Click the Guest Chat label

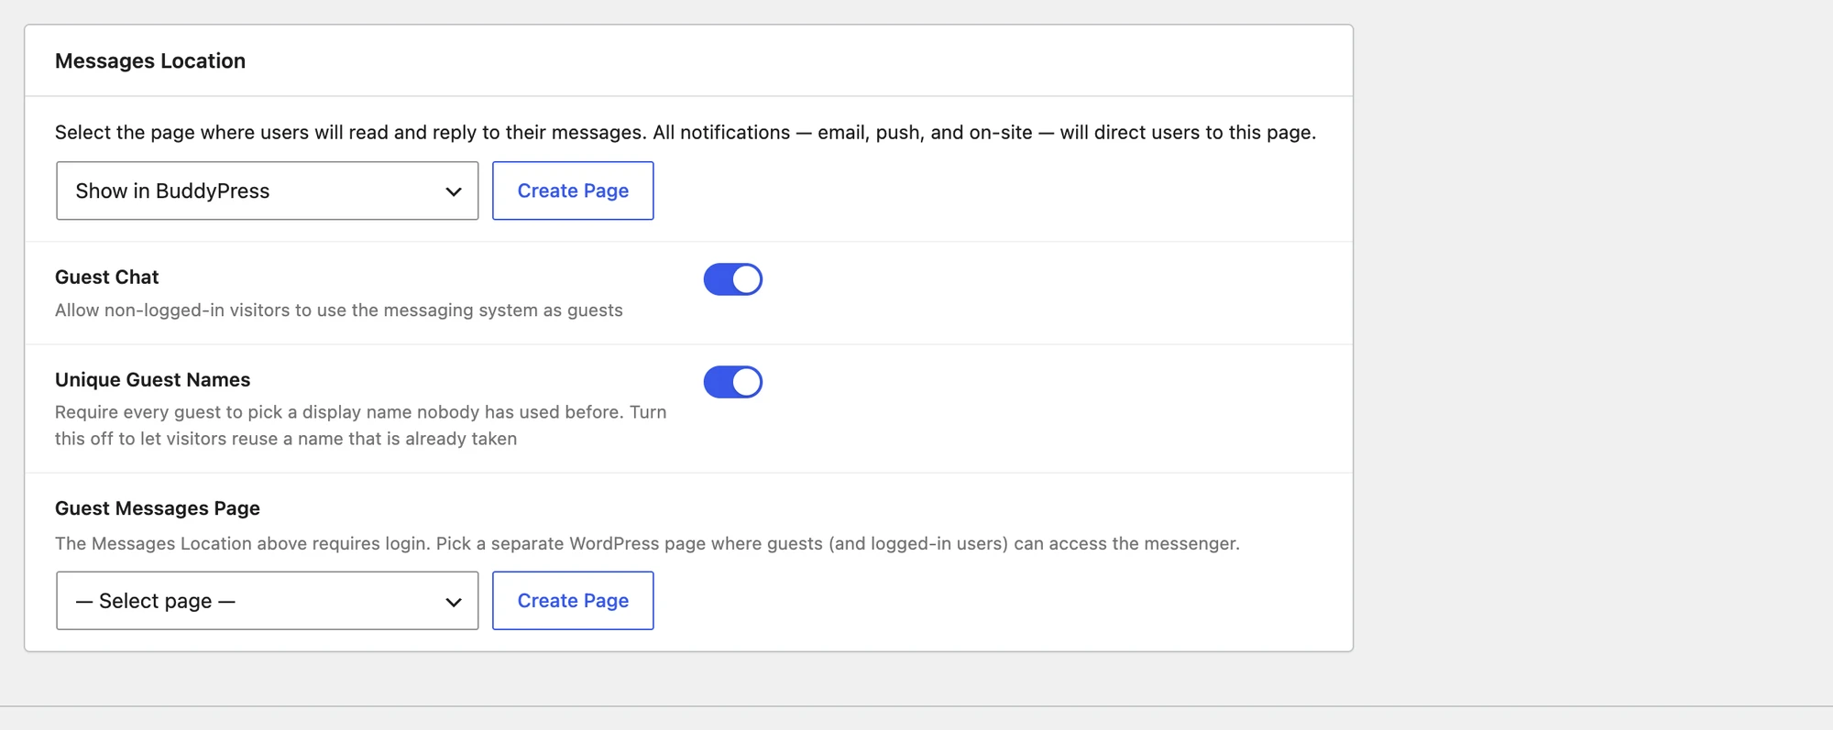tap(107, 277)
